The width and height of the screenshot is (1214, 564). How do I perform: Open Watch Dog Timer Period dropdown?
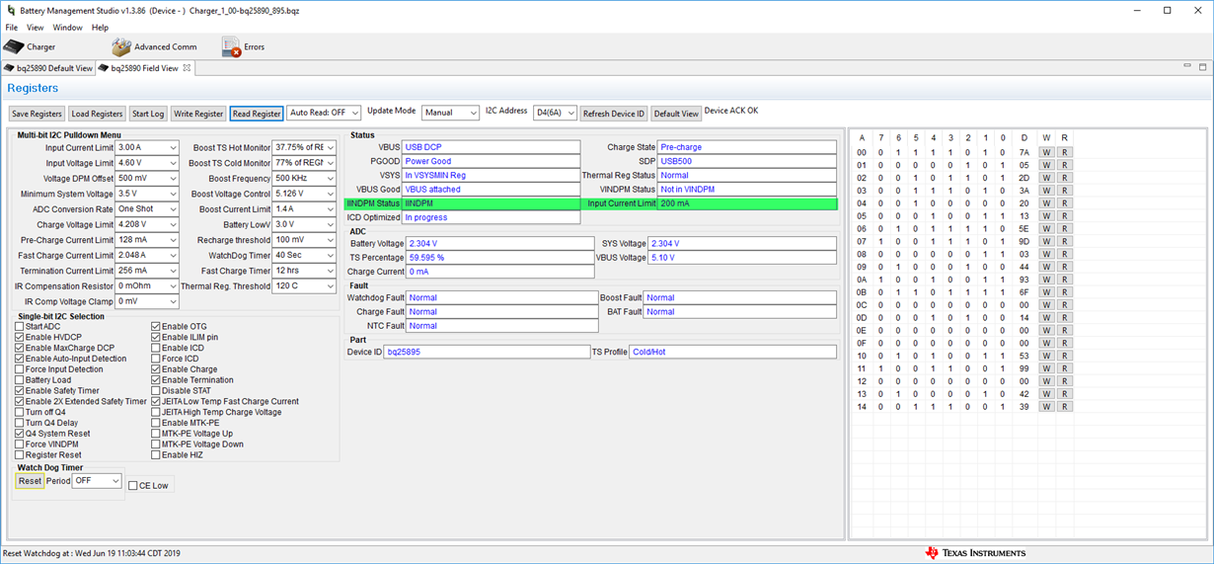pos(97,481)
